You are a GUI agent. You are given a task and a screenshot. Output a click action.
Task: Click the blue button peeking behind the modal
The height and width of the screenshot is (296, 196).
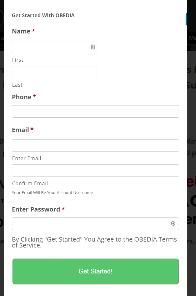point(186,19)
